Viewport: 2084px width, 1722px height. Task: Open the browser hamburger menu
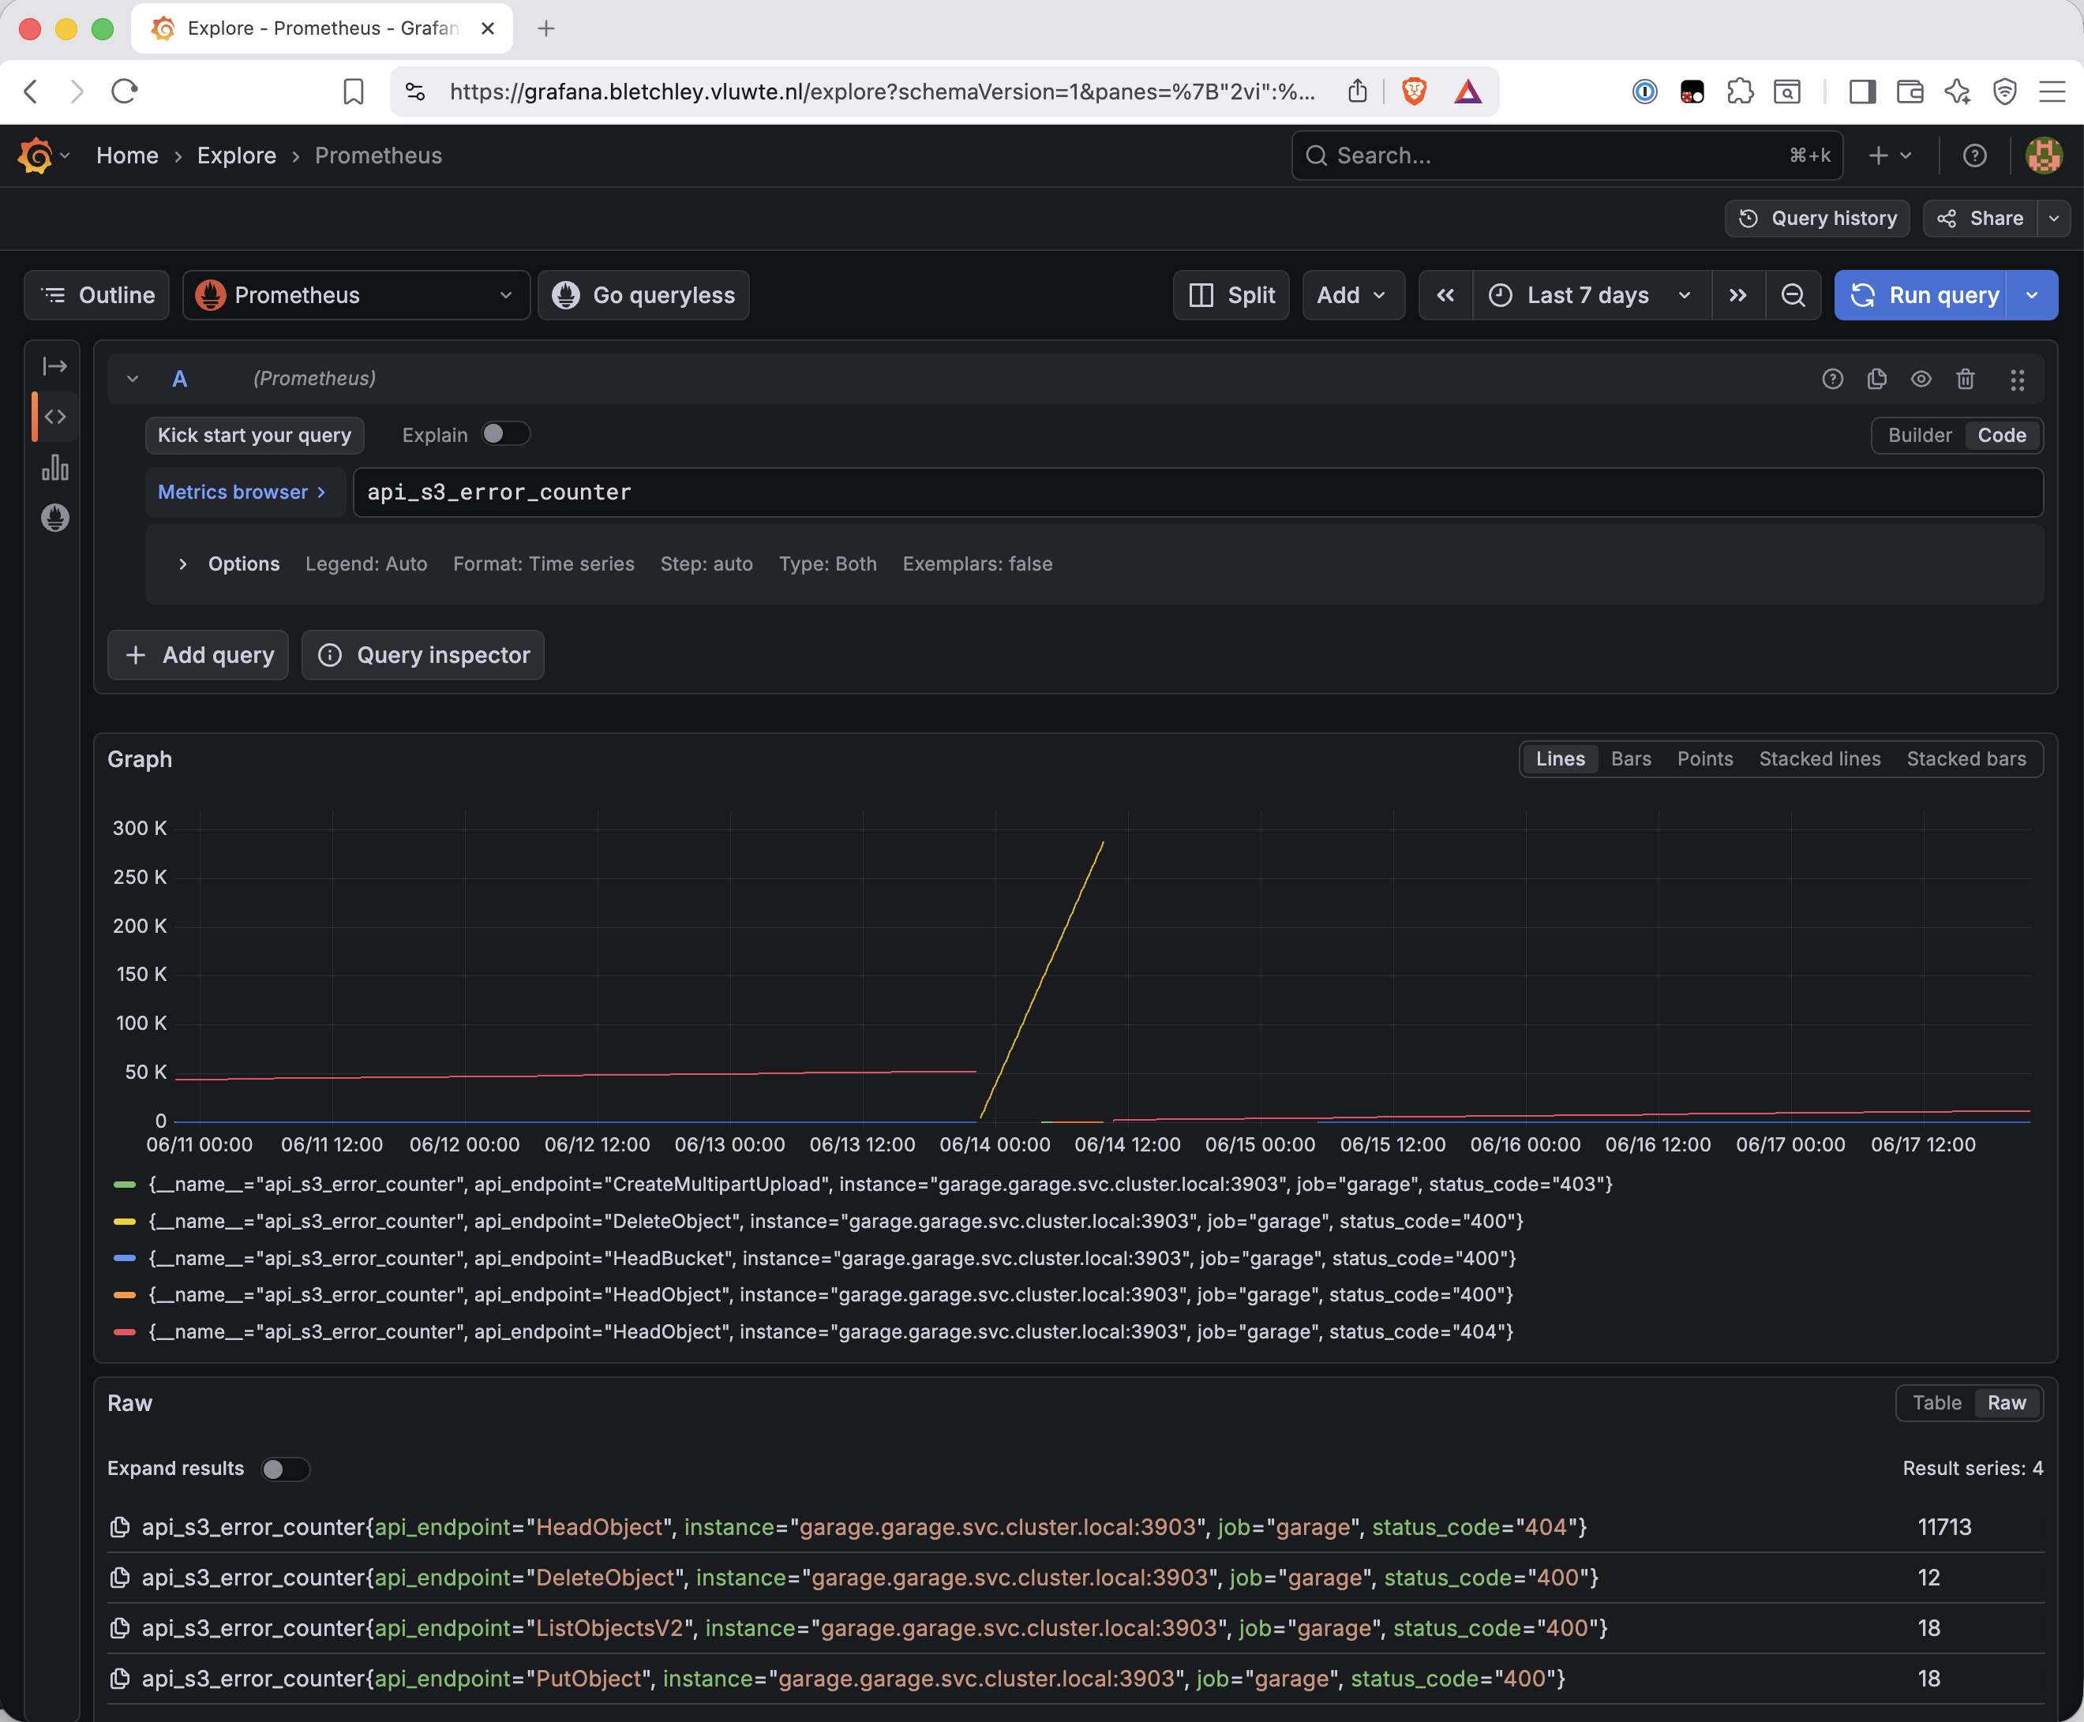click(x=2052, y=92)
